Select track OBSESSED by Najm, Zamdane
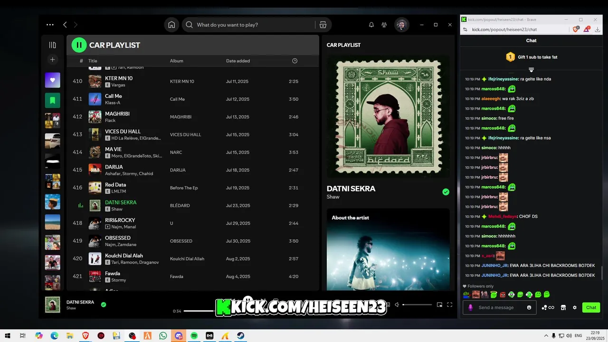608x342 pixels. coord(193,241)
